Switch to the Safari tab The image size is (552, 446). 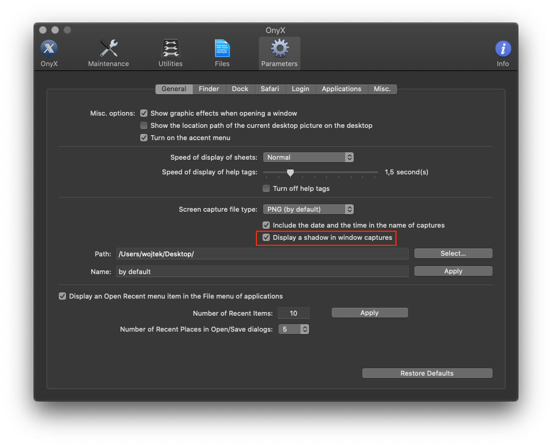[x=270, y=89]
